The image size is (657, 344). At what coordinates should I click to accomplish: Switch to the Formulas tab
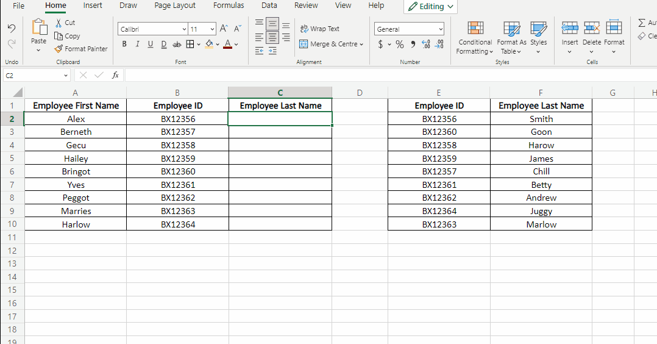point(229,5)
